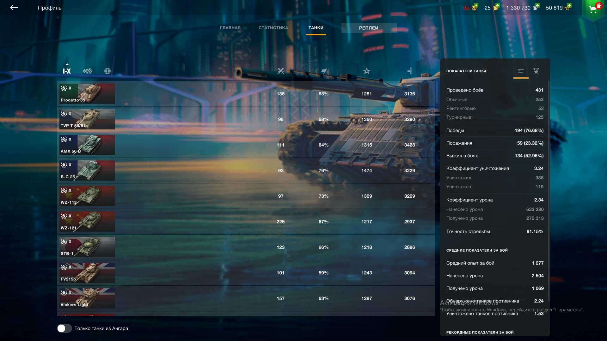Click Vickers Light damage value 3076
The image size is (607, 341).
409,298
